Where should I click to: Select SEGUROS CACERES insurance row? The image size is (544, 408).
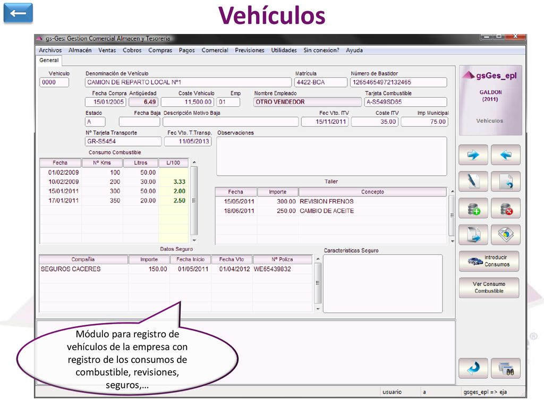point(176,269)
